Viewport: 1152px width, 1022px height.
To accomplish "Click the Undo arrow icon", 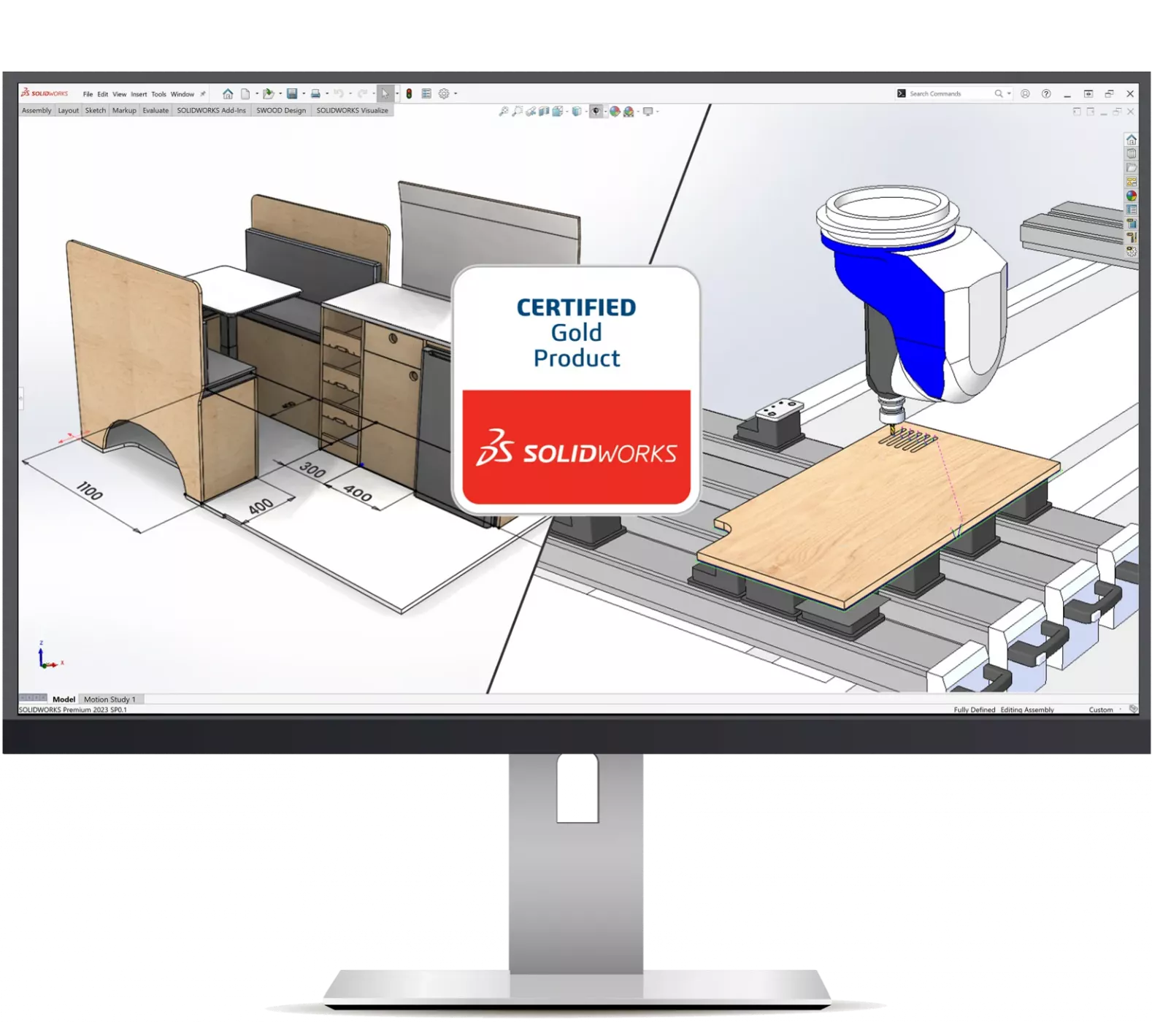I will [339, 93].
